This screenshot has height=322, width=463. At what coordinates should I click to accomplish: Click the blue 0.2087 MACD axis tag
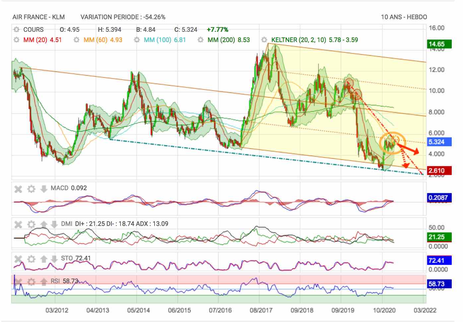pos(439,198)
